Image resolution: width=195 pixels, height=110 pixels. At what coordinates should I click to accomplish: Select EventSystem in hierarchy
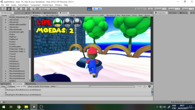coord(15,46)
